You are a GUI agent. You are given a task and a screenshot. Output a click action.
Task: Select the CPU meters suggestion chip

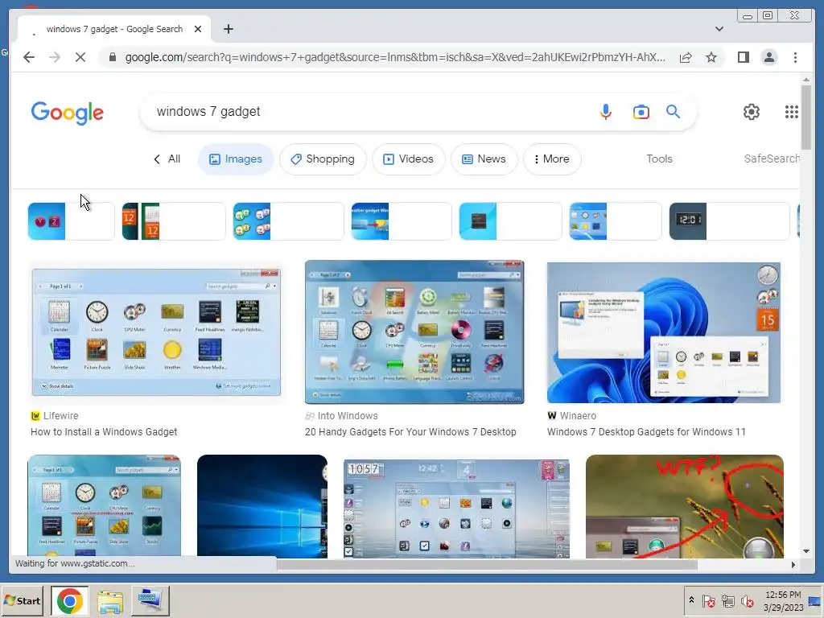point(289,221)
